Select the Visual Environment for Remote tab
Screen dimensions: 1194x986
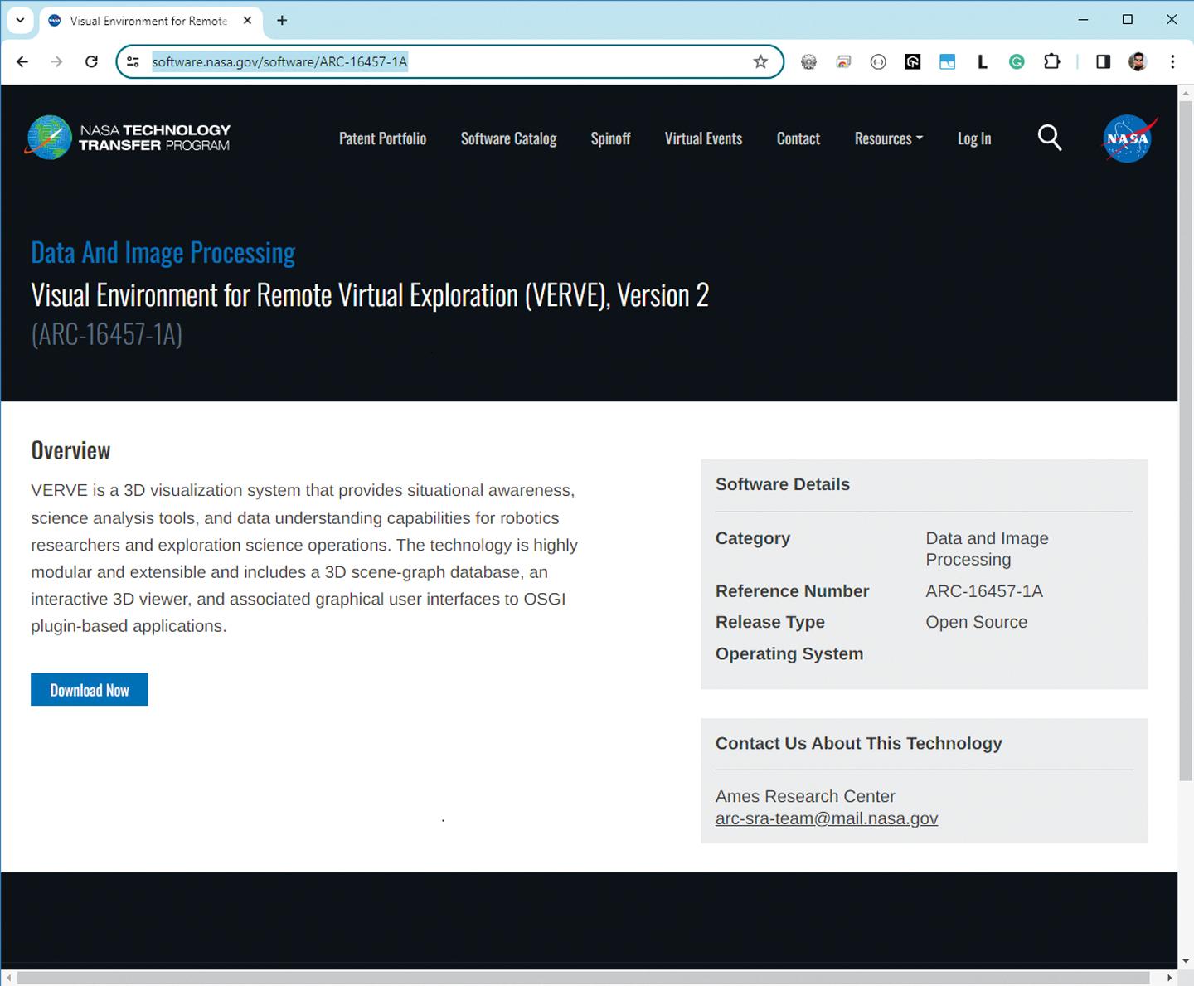point(149,20)
